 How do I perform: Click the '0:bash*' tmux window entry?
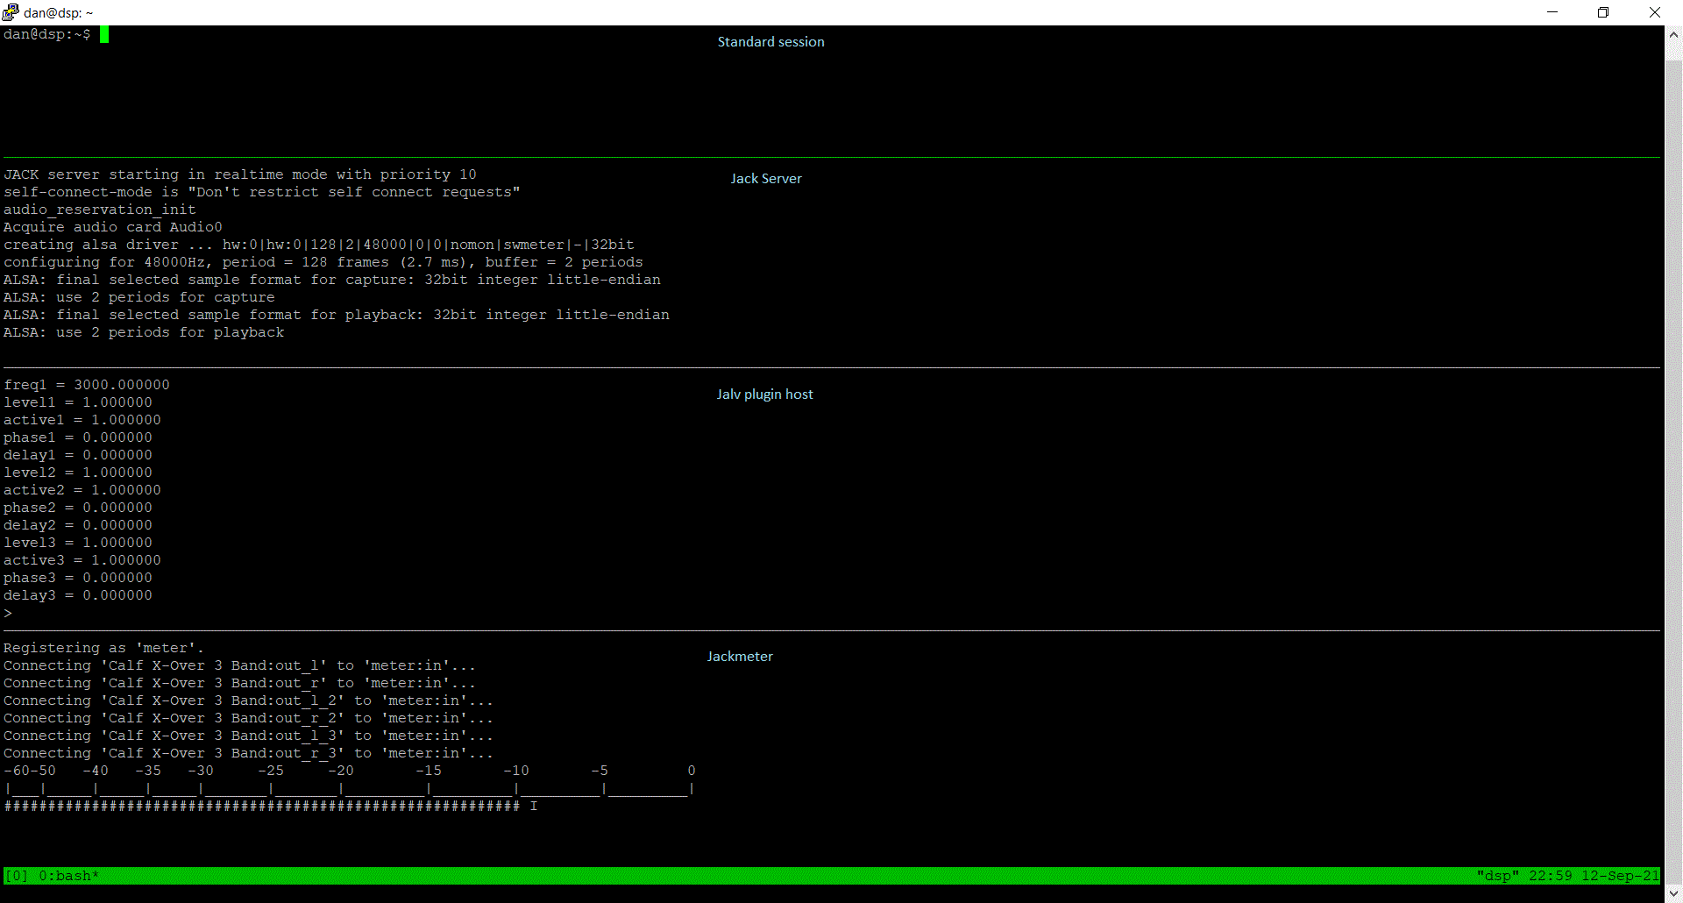click(x=69, y=876)
